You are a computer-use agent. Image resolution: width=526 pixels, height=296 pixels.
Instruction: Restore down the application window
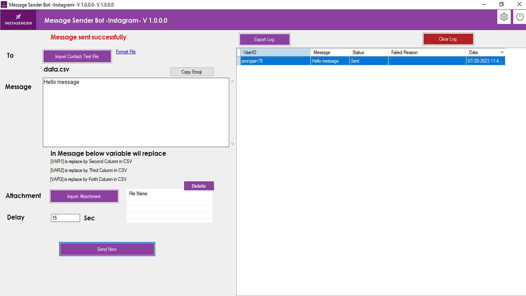coord(501,5)
